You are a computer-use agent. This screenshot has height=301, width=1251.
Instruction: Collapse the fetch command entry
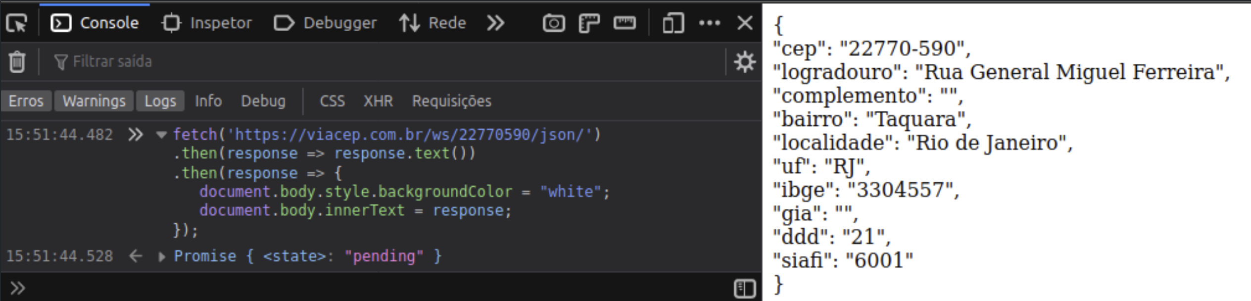click(161, 135)
